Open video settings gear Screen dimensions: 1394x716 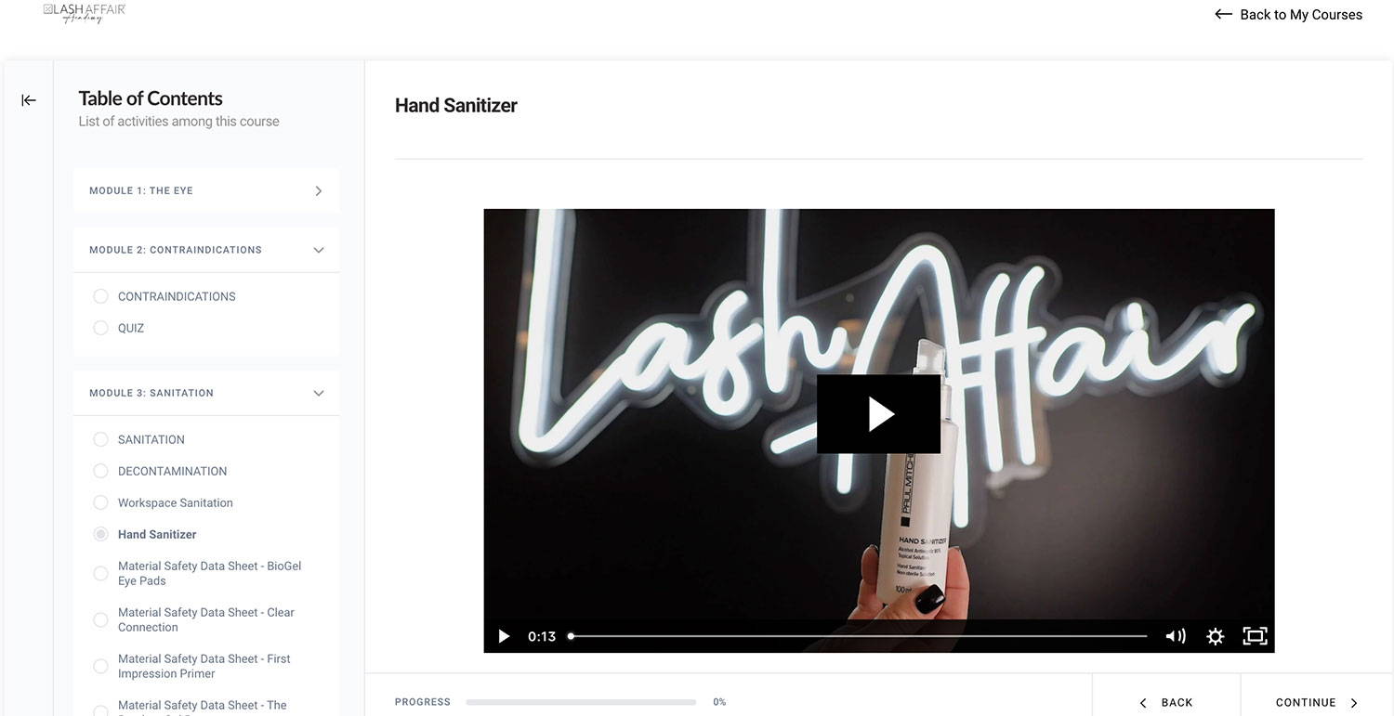point(1215,636)
